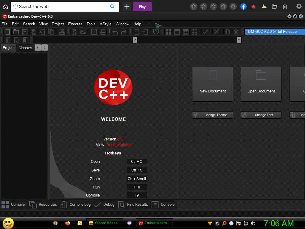
Task: Click the stacked double-bookmark toolbar icon
Action: tap(25, 40)
